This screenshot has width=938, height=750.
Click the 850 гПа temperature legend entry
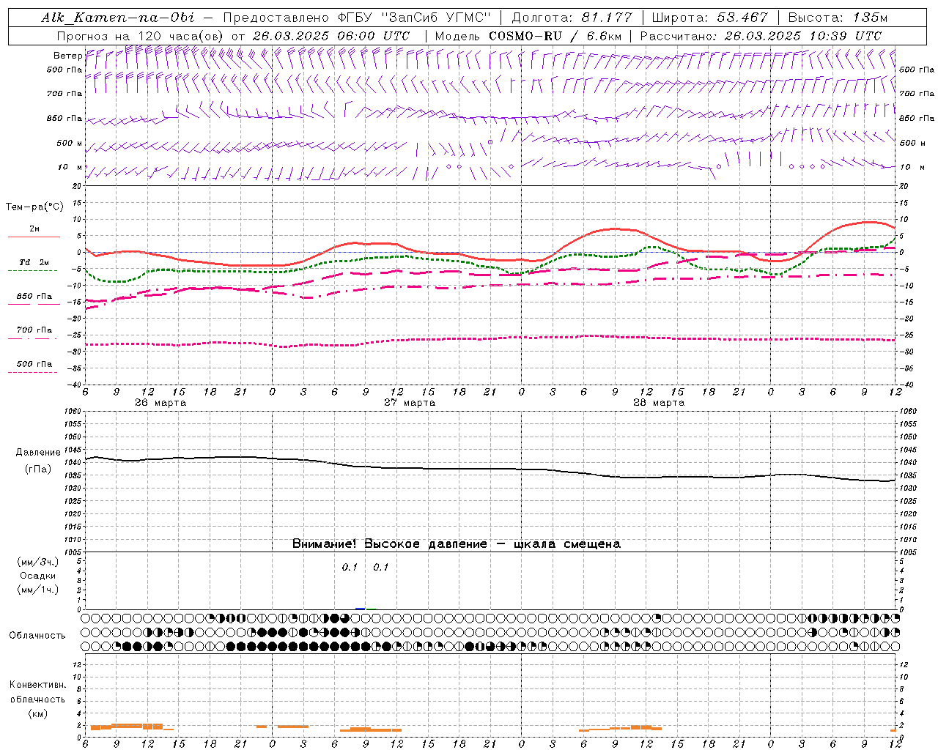[34, 297]
